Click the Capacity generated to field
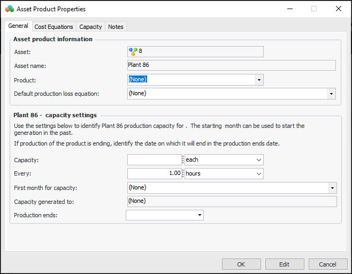Image resolution: width=352 pixels, height=274 pixels. tap(231, 201)
